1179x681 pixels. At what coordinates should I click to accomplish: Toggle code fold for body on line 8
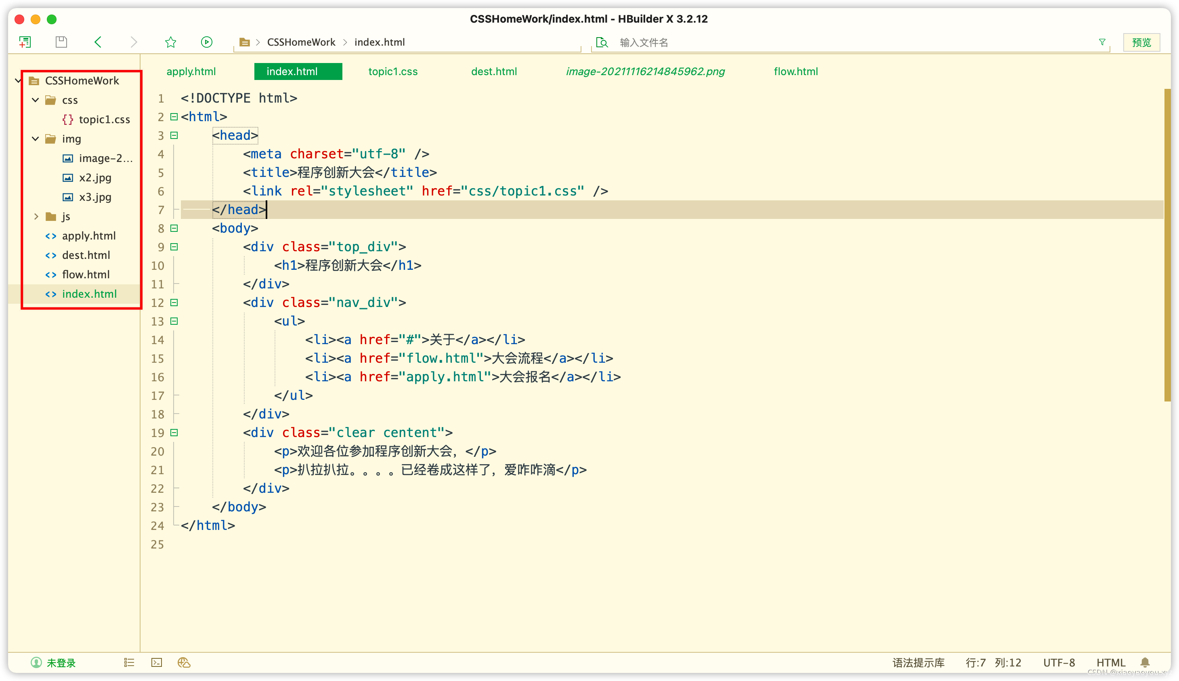tap(174, 228)
